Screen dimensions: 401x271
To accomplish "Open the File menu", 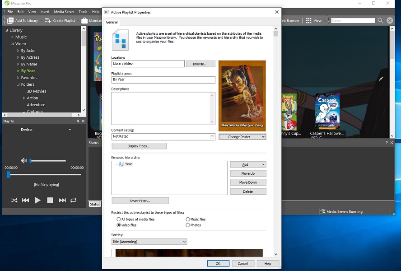I will (x=10, y=12).
